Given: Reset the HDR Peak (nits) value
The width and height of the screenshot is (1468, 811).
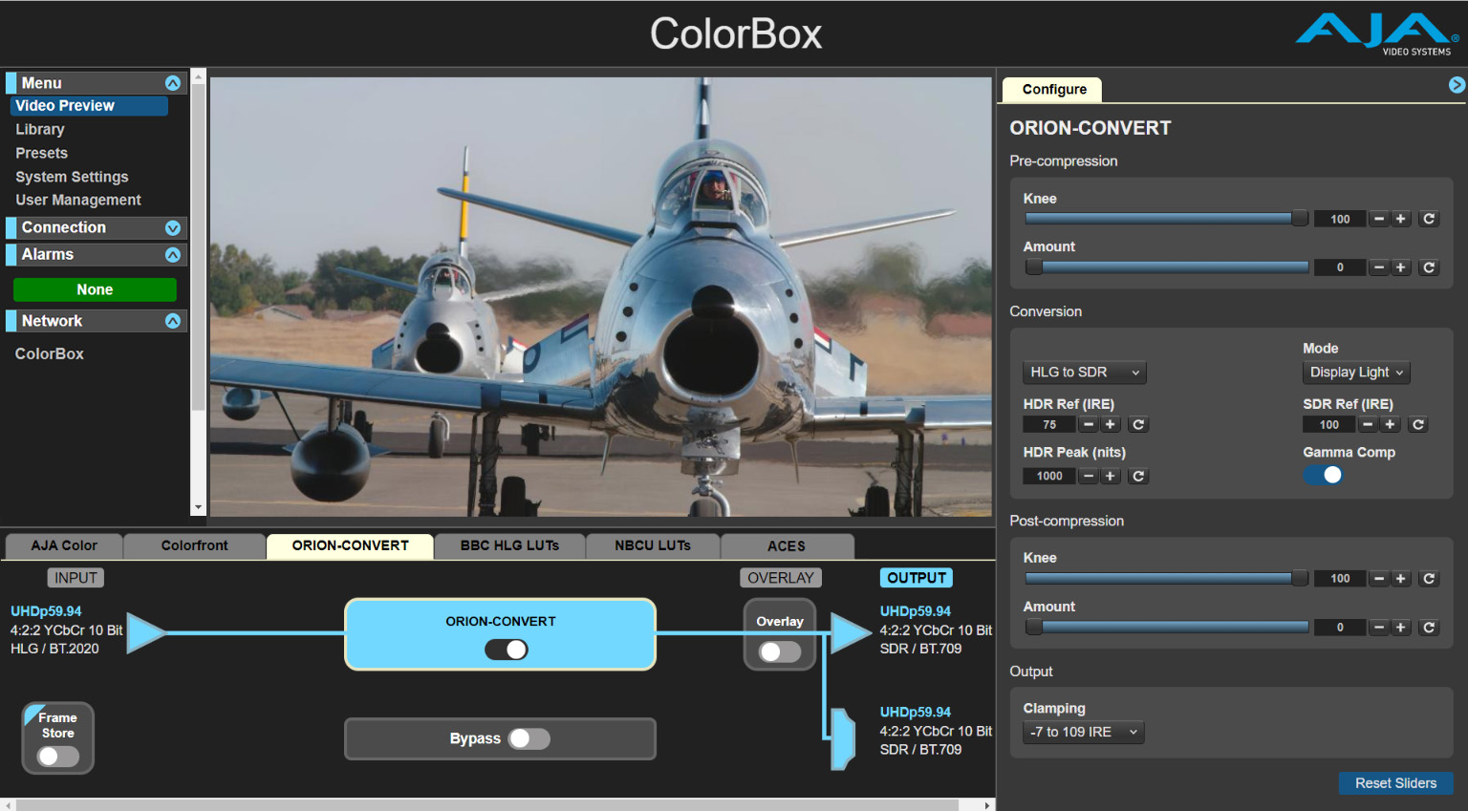Looking at the screenshot, I should click(x=1137, y=476).
